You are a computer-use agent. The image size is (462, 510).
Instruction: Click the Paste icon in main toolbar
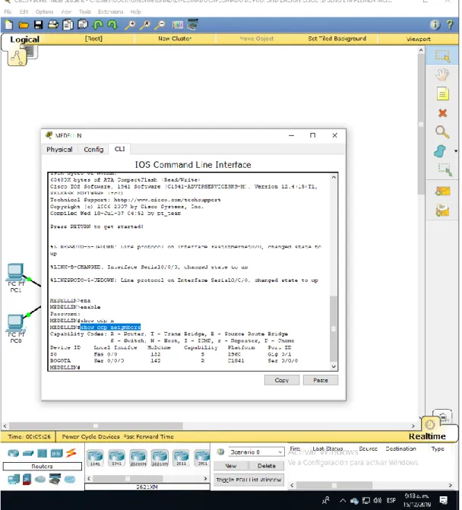coord(83,25)
